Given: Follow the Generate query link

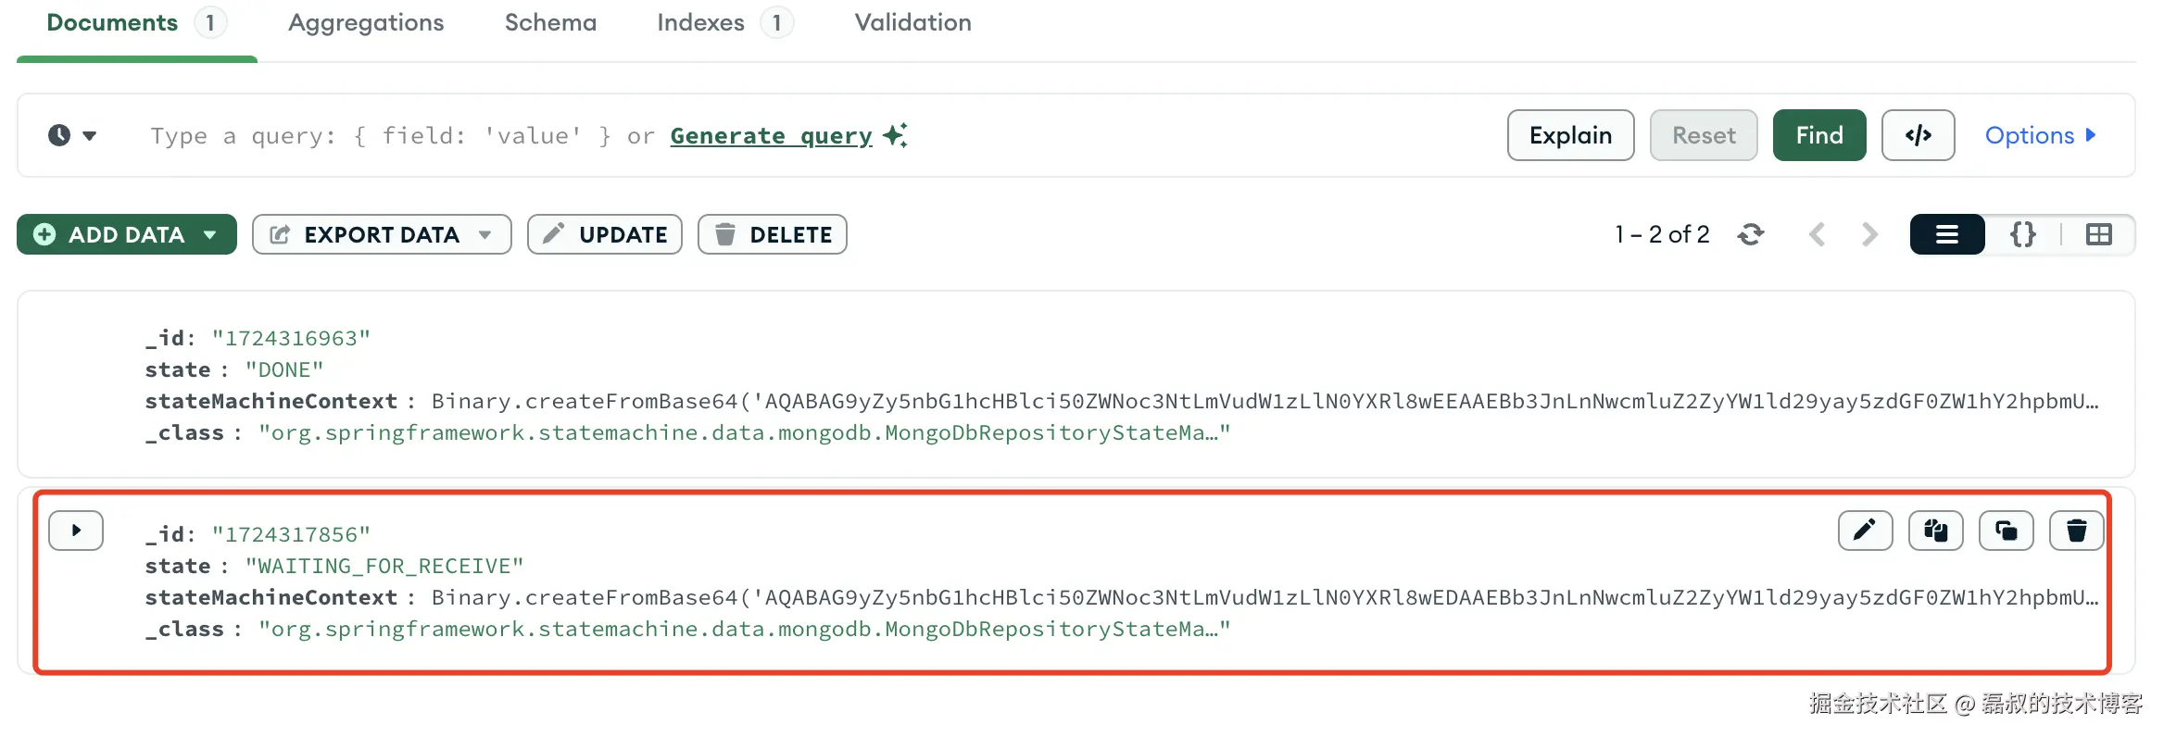Looking at the screenshot, I should click(772, 136).
